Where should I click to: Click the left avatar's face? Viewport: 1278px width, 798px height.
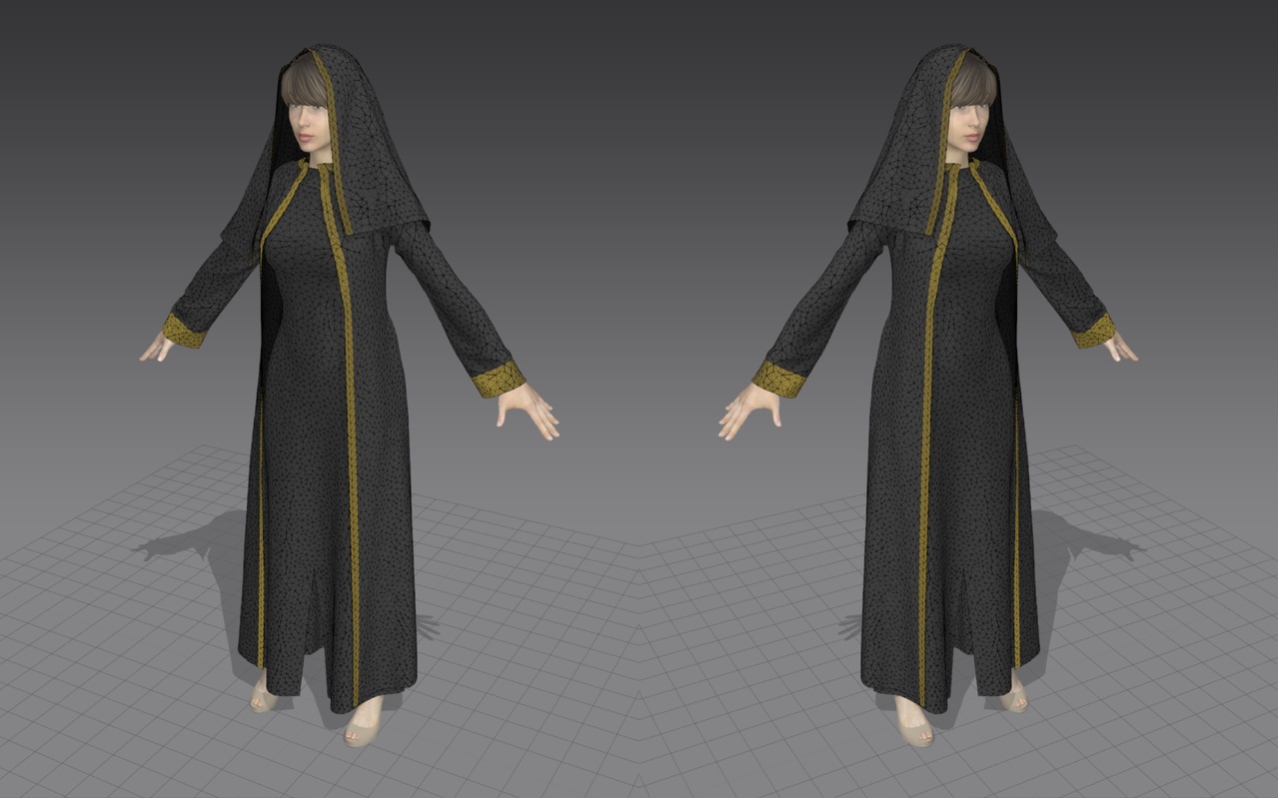coord(309,124)
